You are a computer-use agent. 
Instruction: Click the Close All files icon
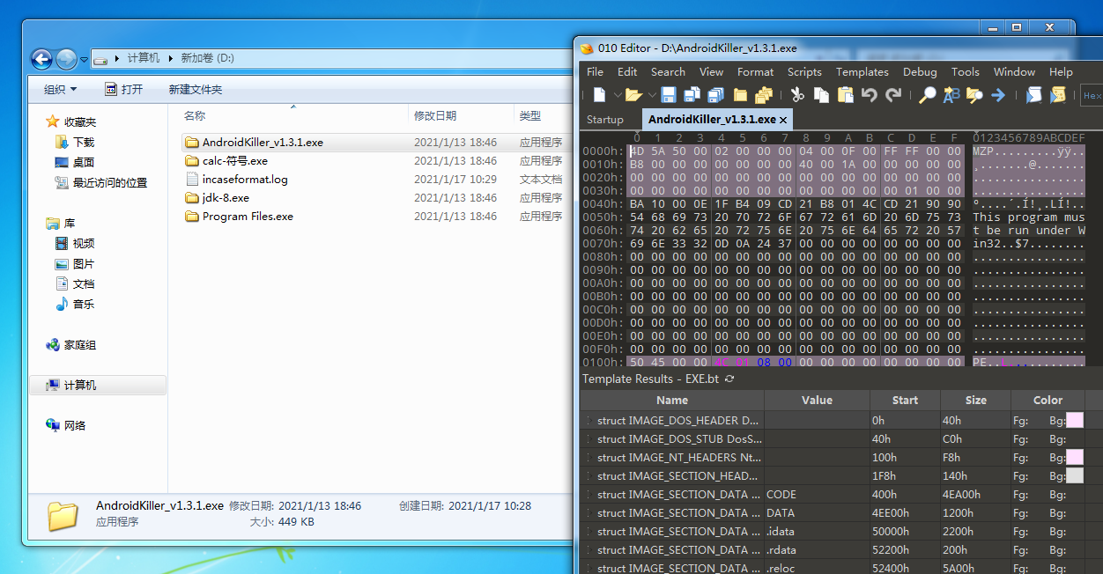pos(763,95)
